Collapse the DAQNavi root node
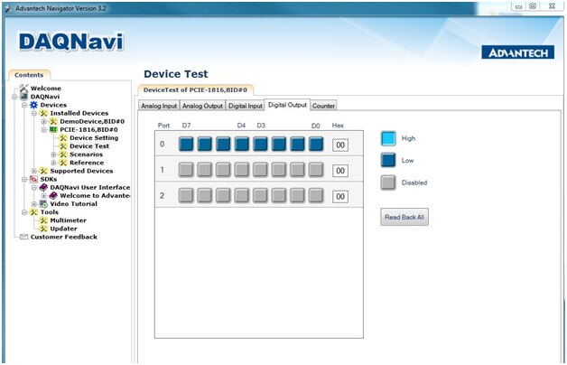Image resolution: width=567 pixels, height=365 pixels. (14, 97)
